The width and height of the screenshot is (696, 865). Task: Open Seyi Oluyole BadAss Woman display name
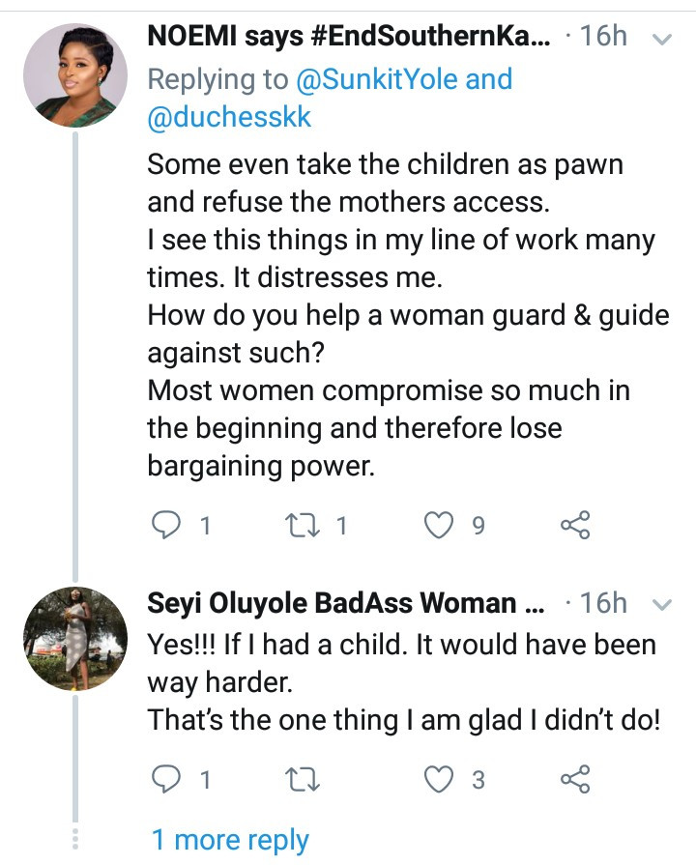[346, 604]
